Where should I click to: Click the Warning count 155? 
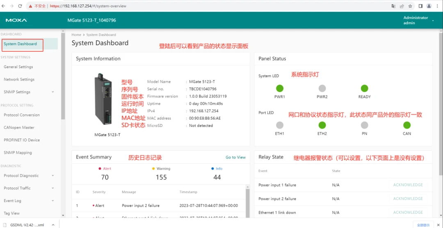pyautogui.click(x=161, y=177)
